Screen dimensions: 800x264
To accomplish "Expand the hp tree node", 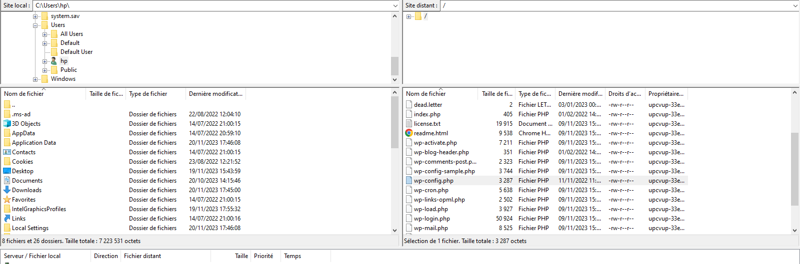I will [x=45, y=61].
